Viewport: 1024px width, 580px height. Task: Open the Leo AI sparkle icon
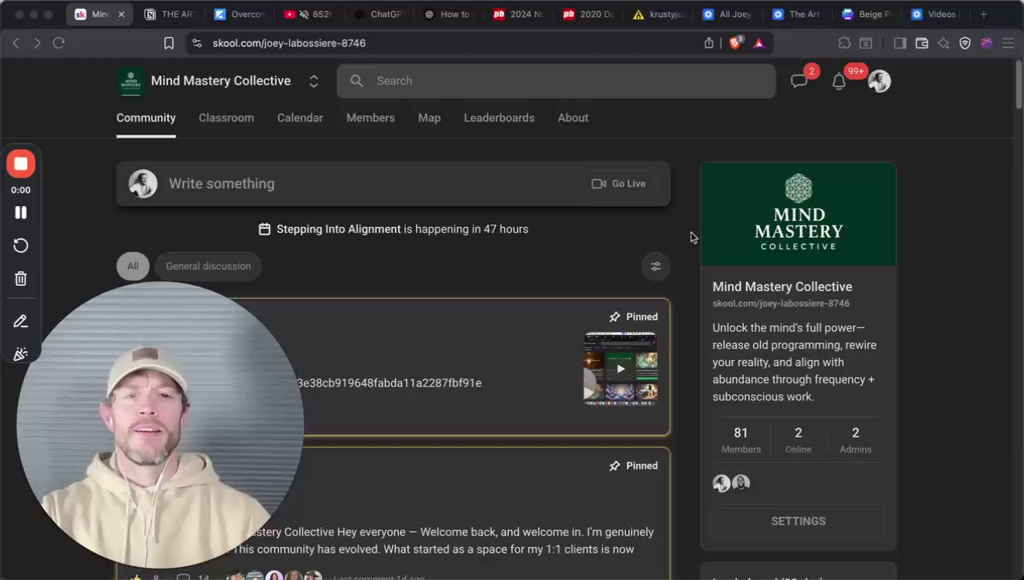coord(943,43)
